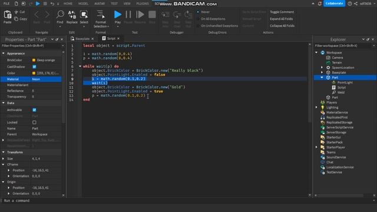Start the Play test
377x212 pixels.
tap(118, 17)
